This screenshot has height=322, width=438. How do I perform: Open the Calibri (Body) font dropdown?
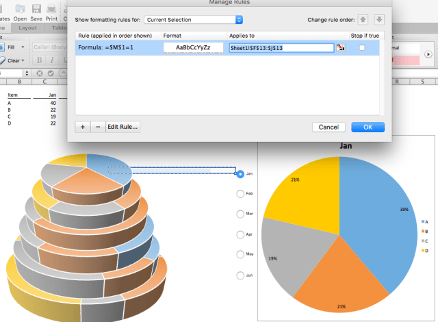pyautogui.click(x=50, y=47)
